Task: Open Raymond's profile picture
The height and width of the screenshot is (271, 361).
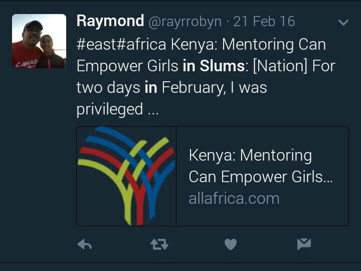Action: tap(39, 41)
